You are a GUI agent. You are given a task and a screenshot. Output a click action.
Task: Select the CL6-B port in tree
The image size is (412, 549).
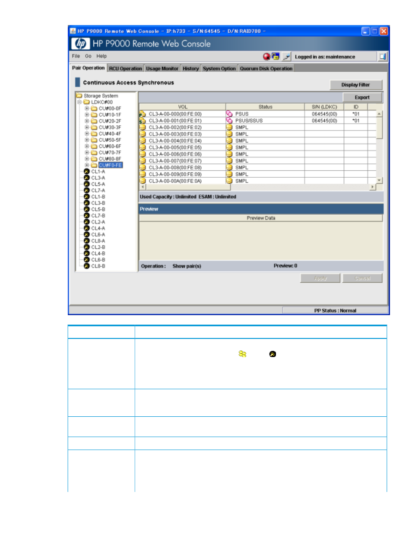pos(98,260)
